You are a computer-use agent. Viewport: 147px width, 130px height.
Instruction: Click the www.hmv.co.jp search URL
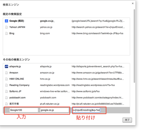(x=98, y=79)
